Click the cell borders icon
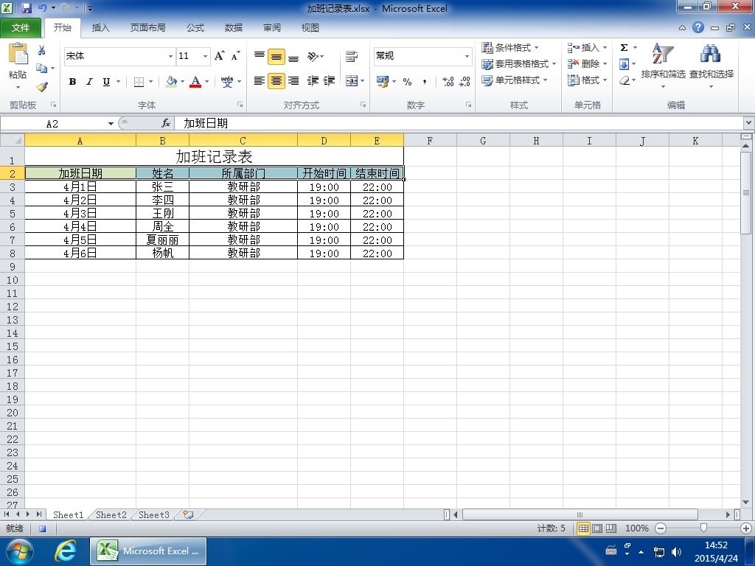The width and height of the screenshot is (755, 566). pos(139,82)
